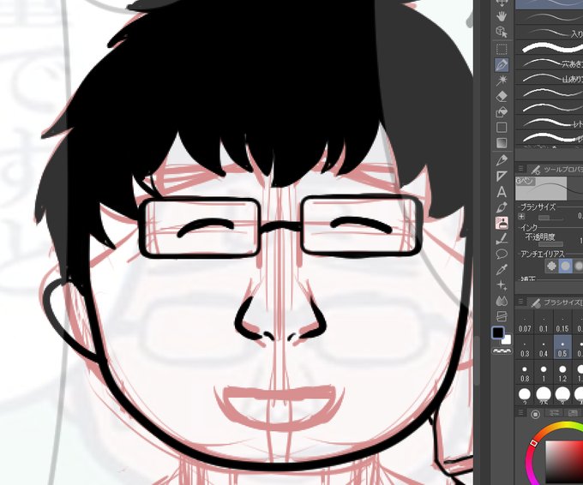Screen dimensions: 583x485
Task: Select the レト brush preset
Action: coord(550,123)
